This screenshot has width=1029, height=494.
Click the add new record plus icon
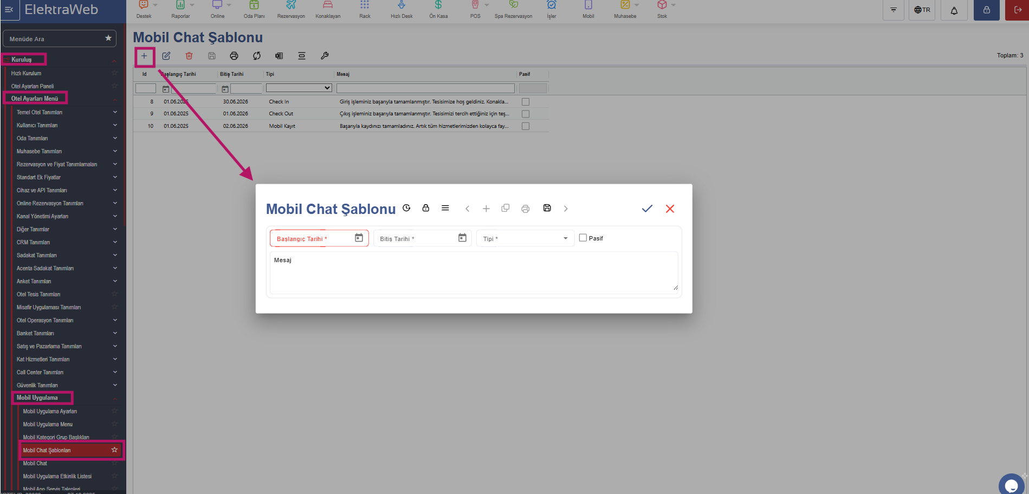(x=144, y=56)
